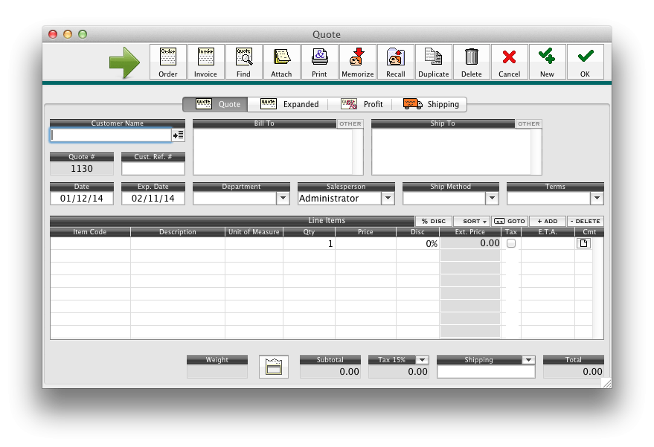Click the Disc cell showing 0%
This screenshot has width=654, height=447.
[x=418, y=243]
